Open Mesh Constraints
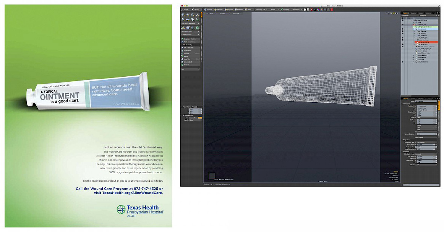This screenshot has height=232, width=444. (x=190, y=42)
